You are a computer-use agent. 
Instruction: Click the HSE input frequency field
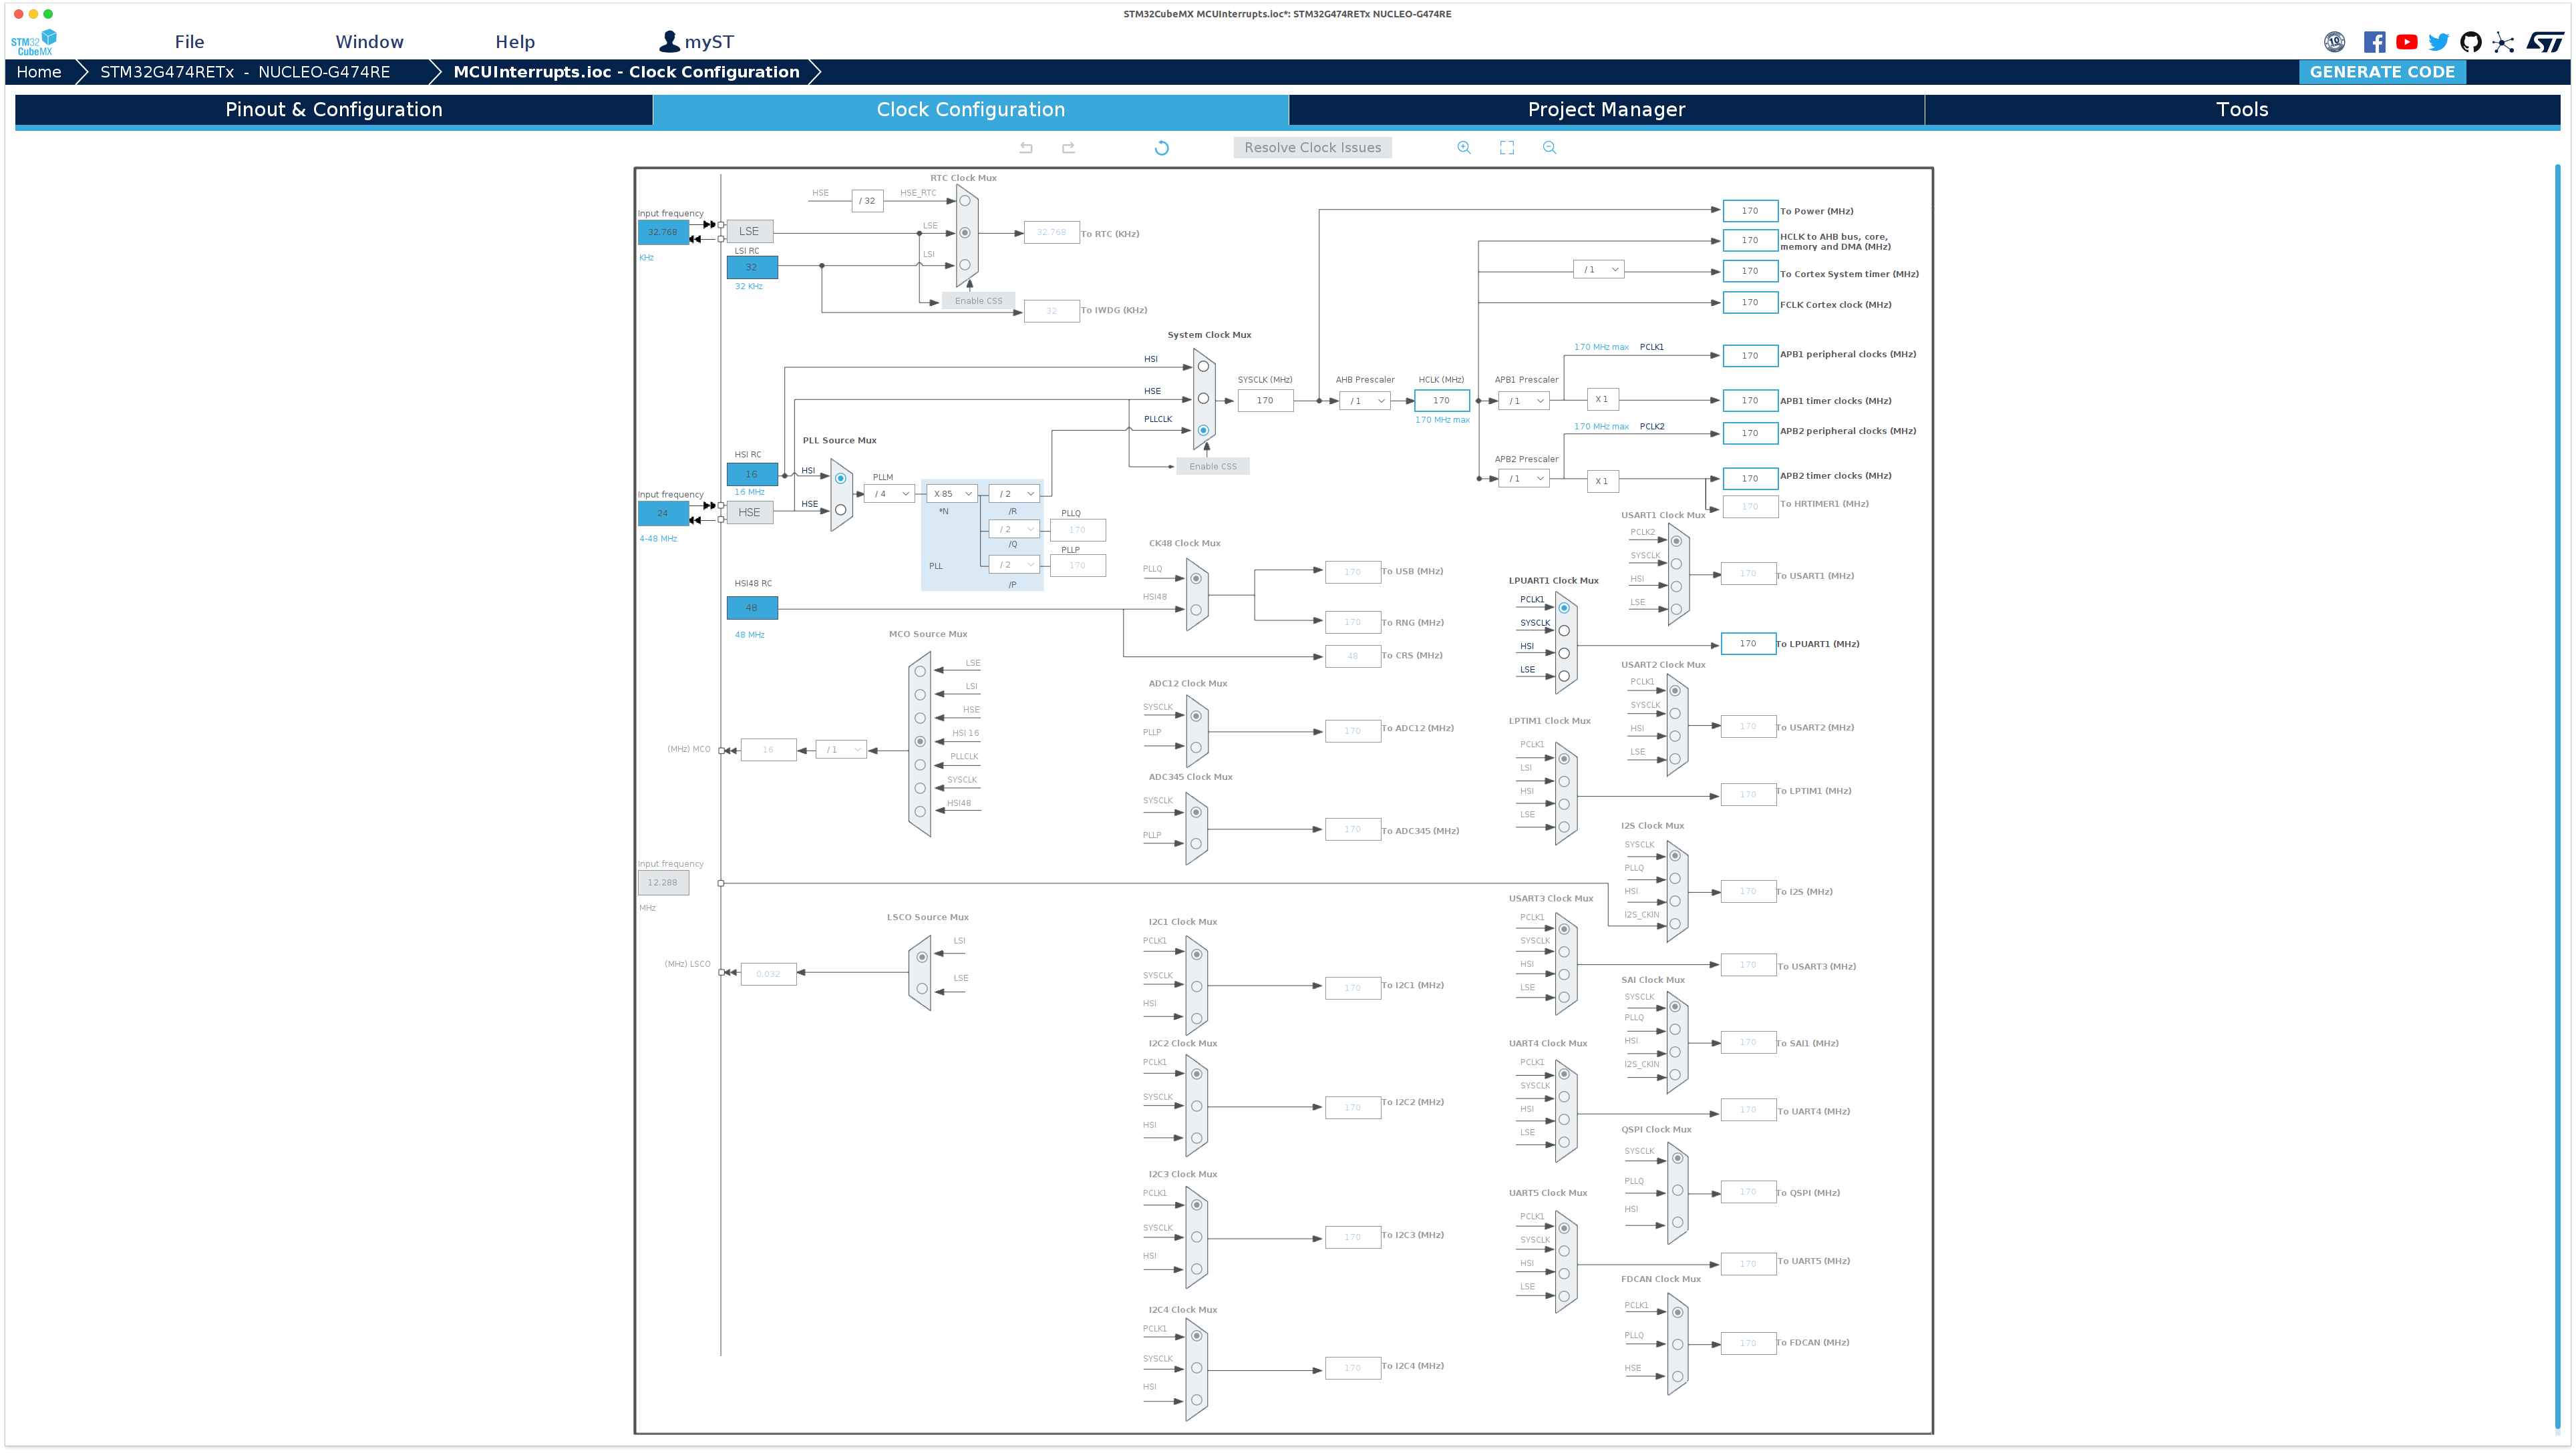663,513
